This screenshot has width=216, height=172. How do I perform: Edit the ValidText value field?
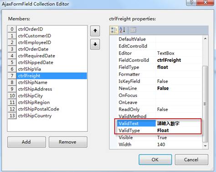tap(179, 123)
